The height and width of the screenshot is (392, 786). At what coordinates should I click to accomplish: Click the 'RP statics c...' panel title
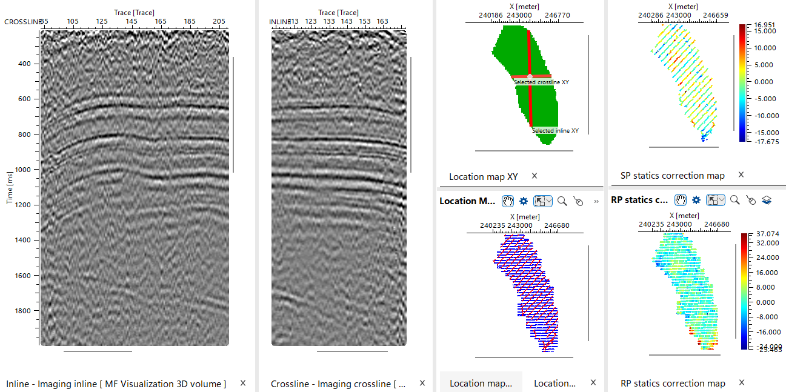pos(640,200)
